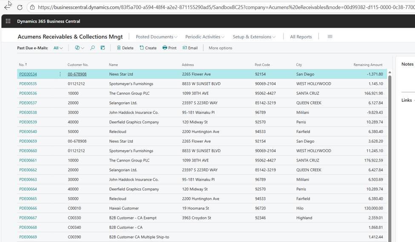
Task: Sort by Post Code column header
Action: (x=262, y=65)
